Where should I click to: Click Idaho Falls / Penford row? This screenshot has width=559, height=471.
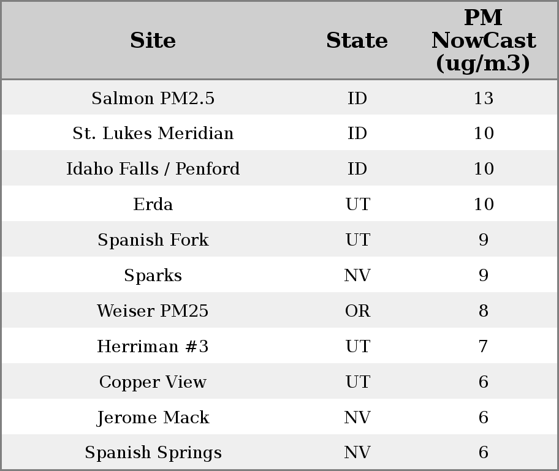tap(153, 169)
